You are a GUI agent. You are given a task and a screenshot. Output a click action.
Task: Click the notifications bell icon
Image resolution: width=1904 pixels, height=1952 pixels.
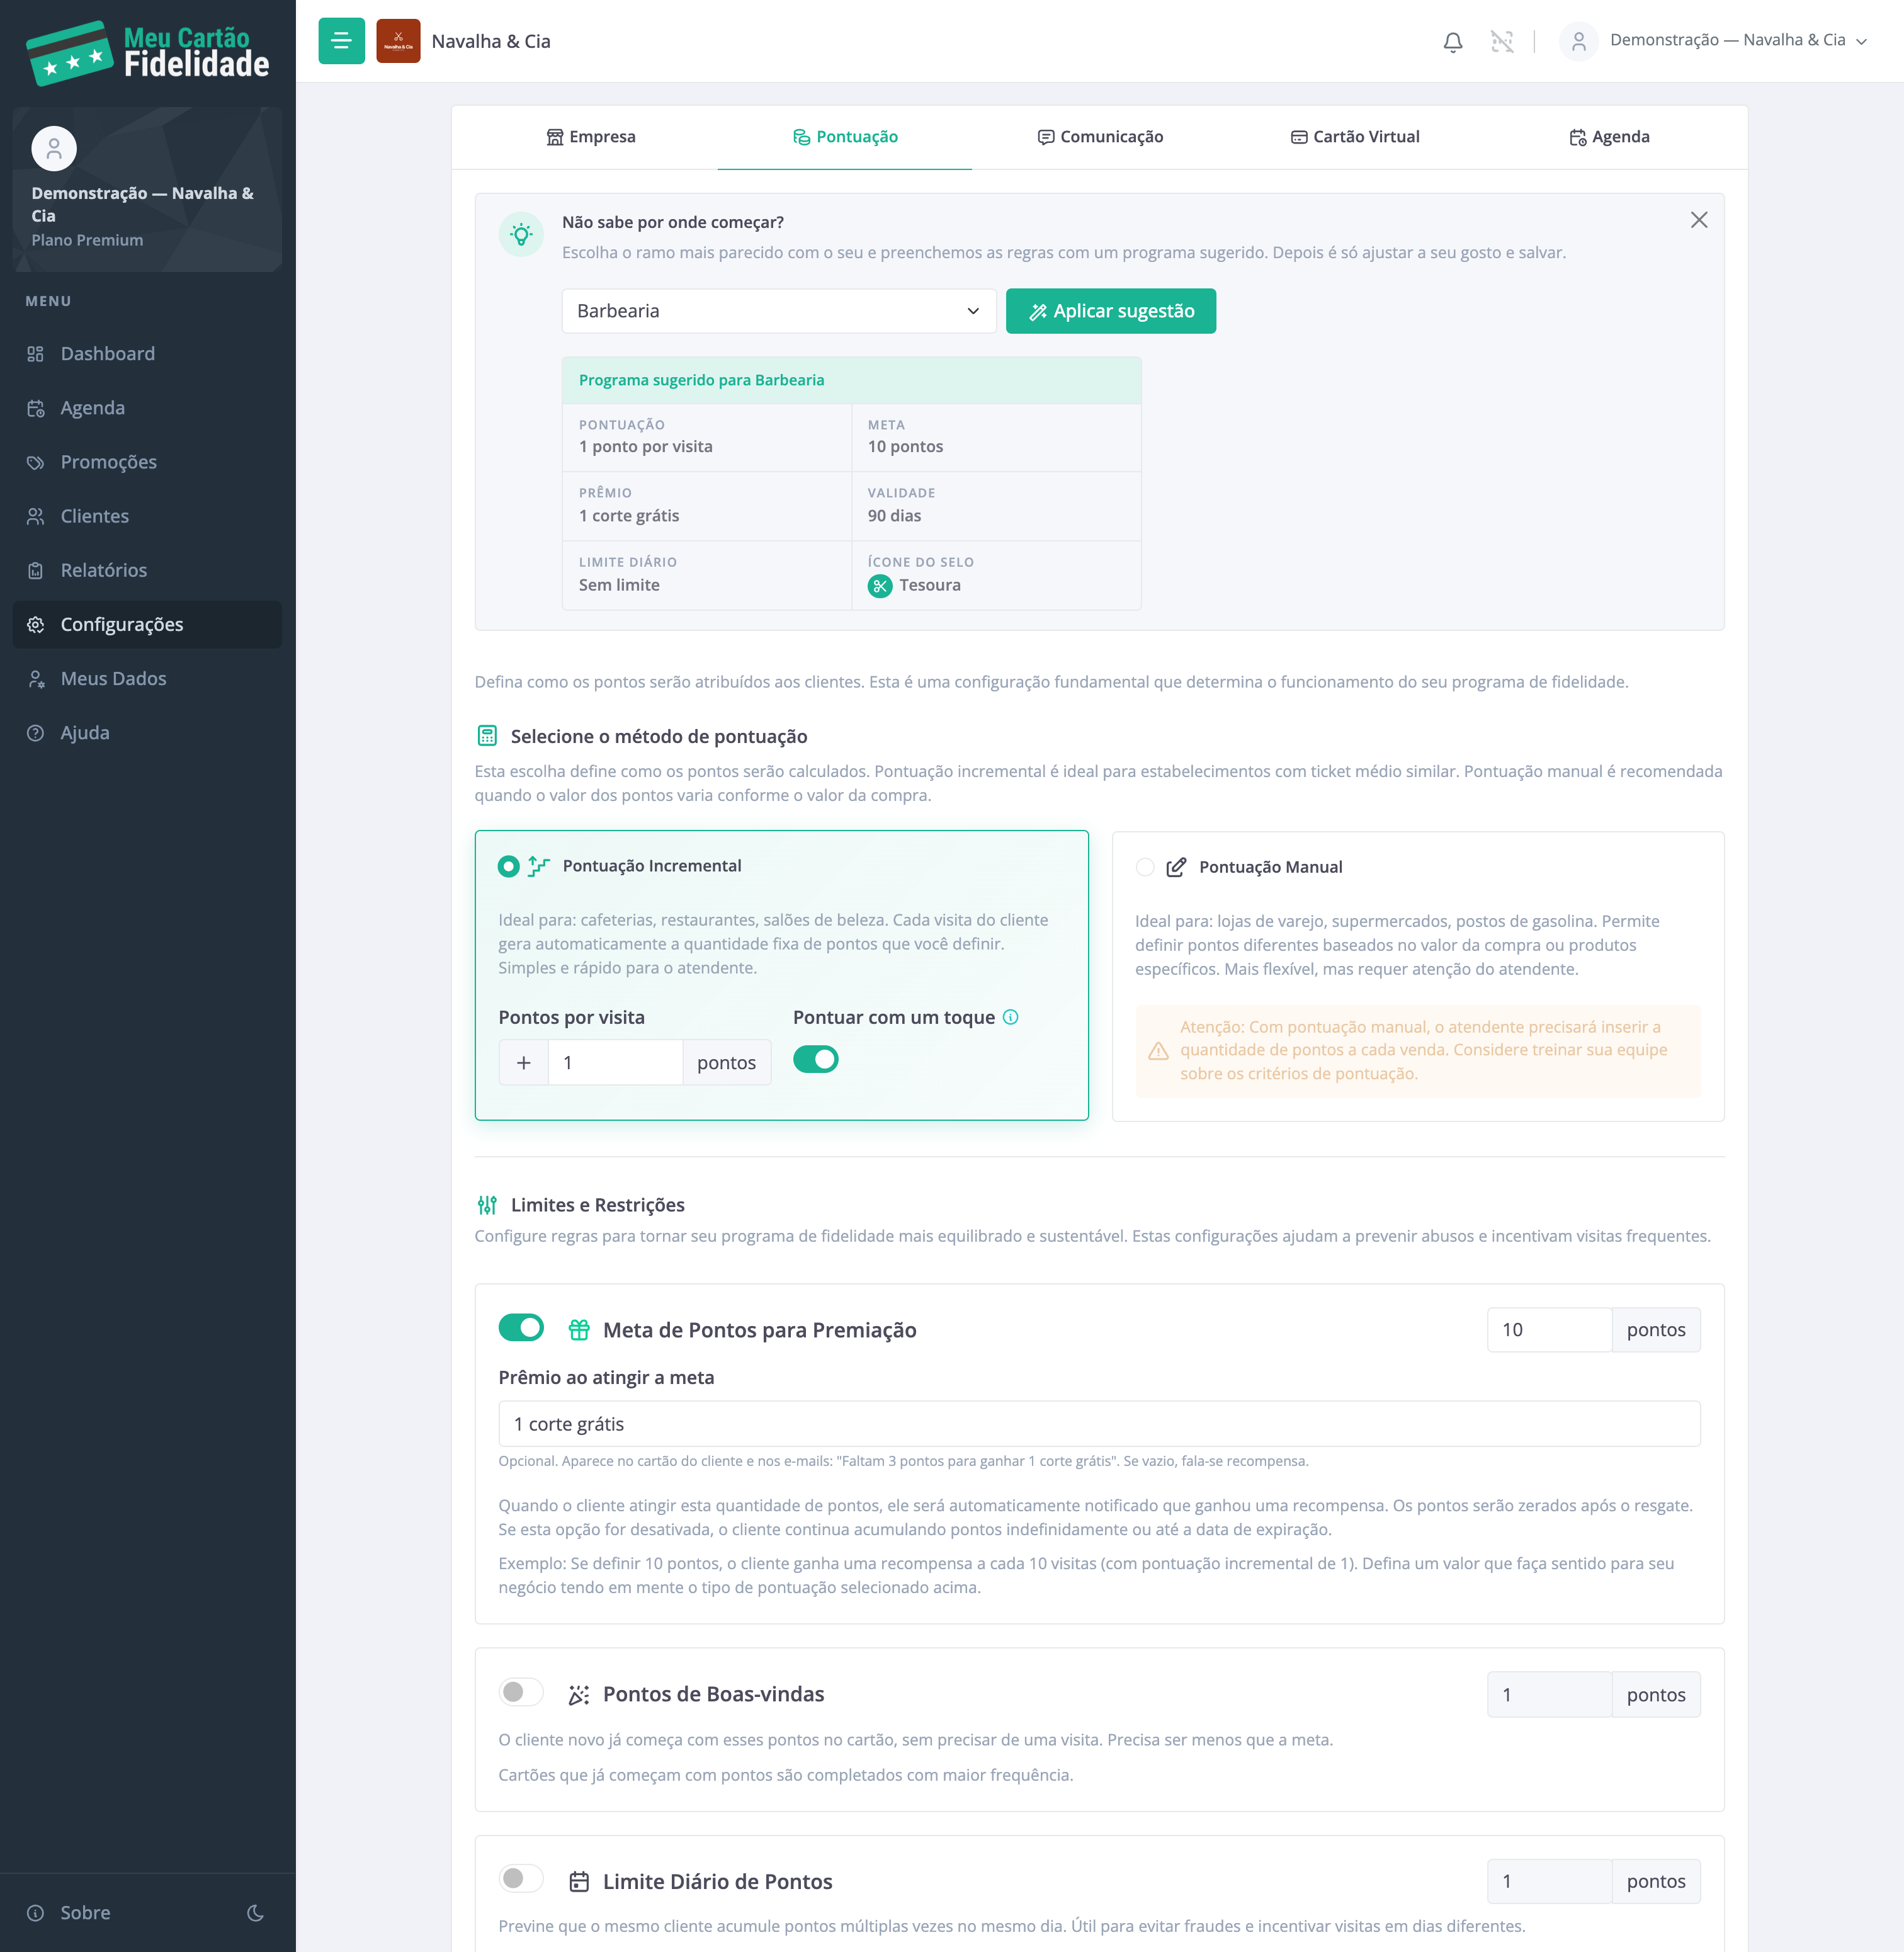(x=1452, y=41)
